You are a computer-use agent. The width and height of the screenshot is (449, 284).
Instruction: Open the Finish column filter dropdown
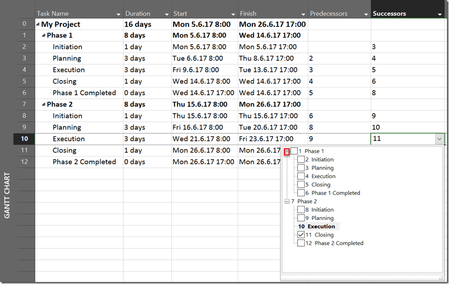(303, 14)
